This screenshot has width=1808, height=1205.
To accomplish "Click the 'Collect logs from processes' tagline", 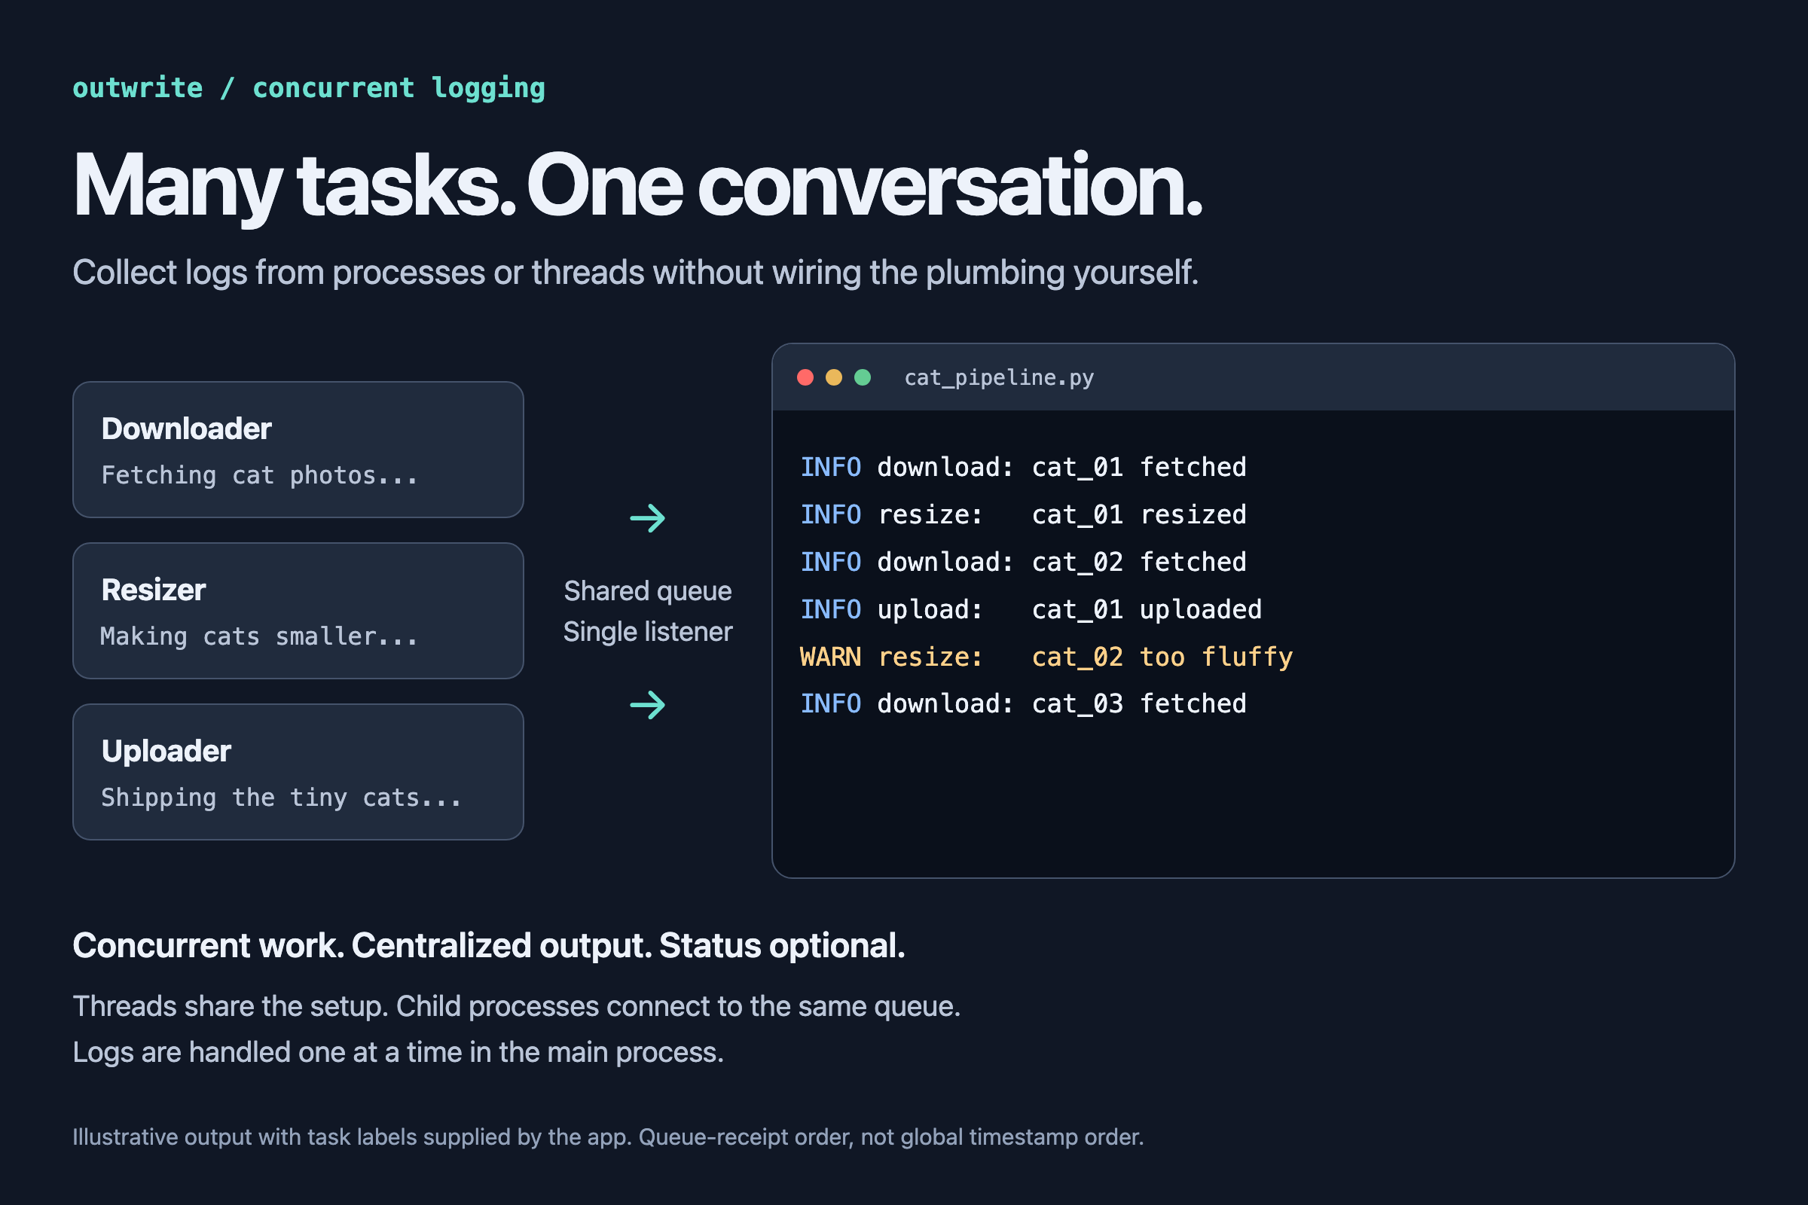I will coord(636,273).
